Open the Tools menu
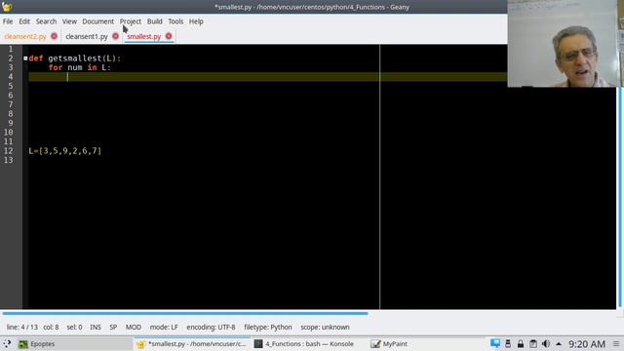624x351 pixels. pyautogui.click(x=175, y=21)
